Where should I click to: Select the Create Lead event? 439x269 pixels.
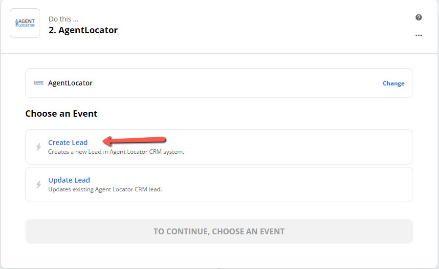tap(68, 143)
